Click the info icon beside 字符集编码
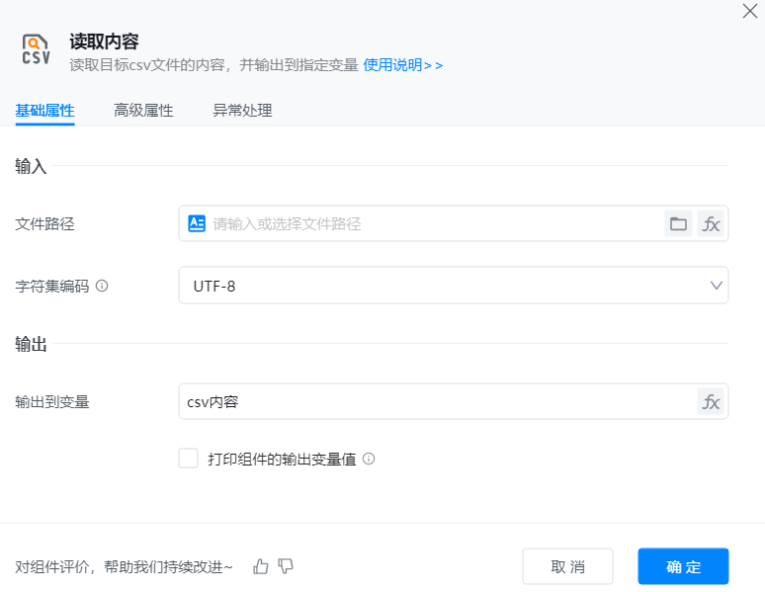The width and height of the screenshot is (765, 592). click(101, 287)
